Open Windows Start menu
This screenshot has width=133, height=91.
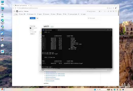(95, 89)
